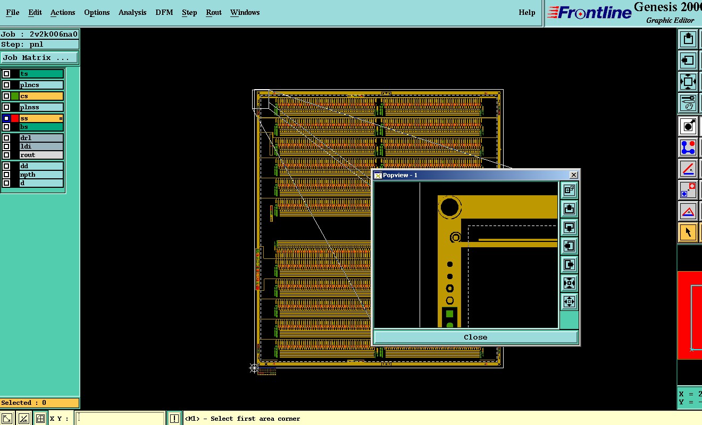
Task: Open the Step menu
Action: coord(189,12)
